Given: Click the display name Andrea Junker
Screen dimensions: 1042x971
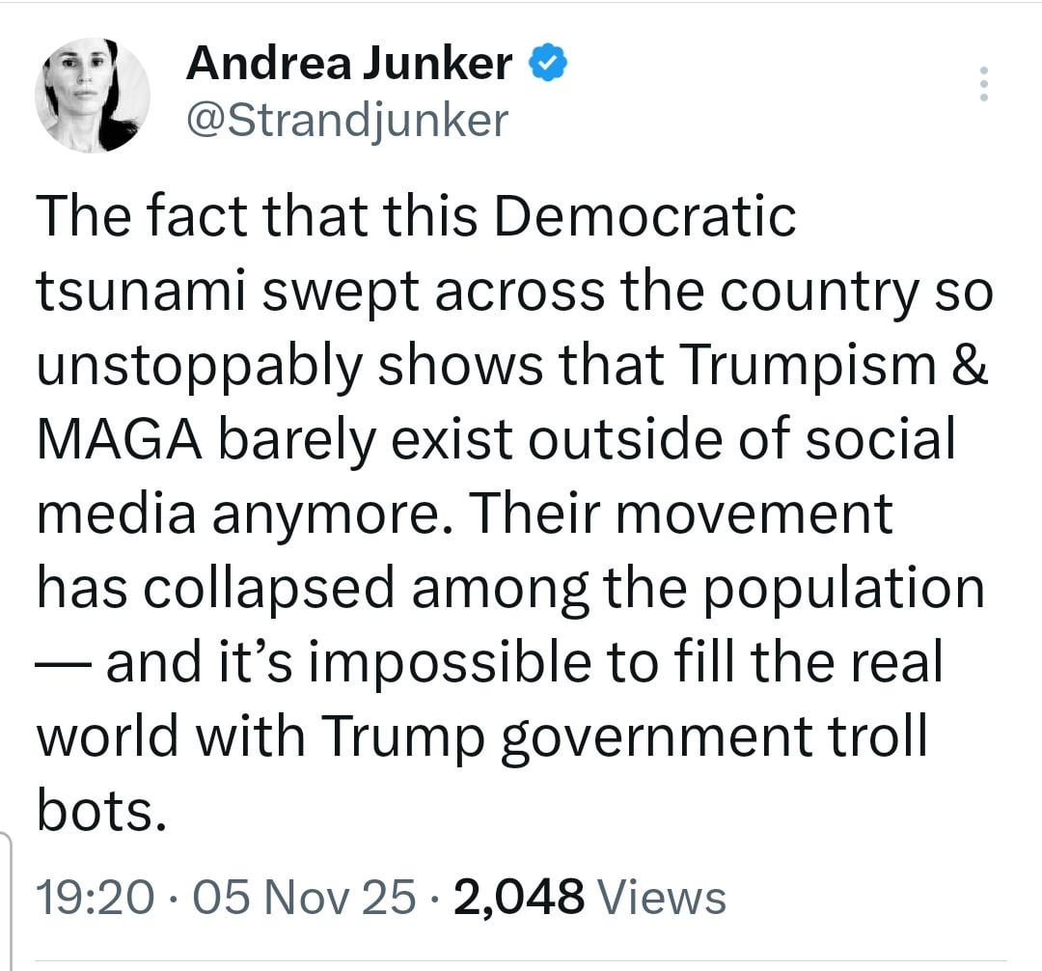Looking at the screenshot, I should click(x=348, y=64).
